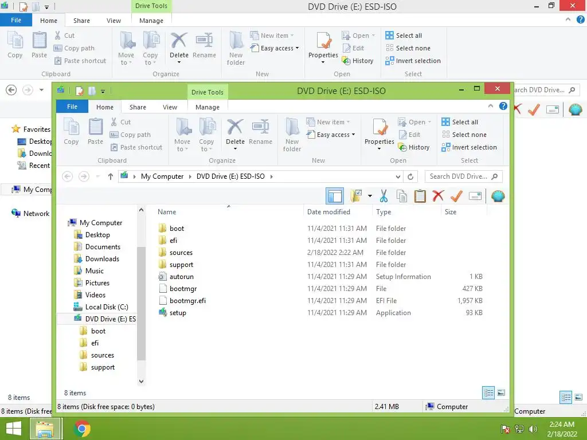Click Name column header
587x440 pixels.
tap(167, 212)
